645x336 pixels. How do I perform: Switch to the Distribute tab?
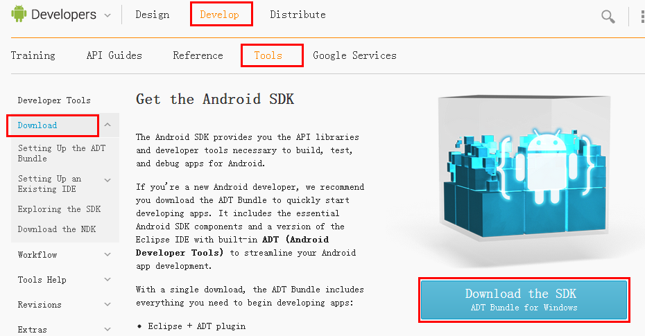[298, 15]
